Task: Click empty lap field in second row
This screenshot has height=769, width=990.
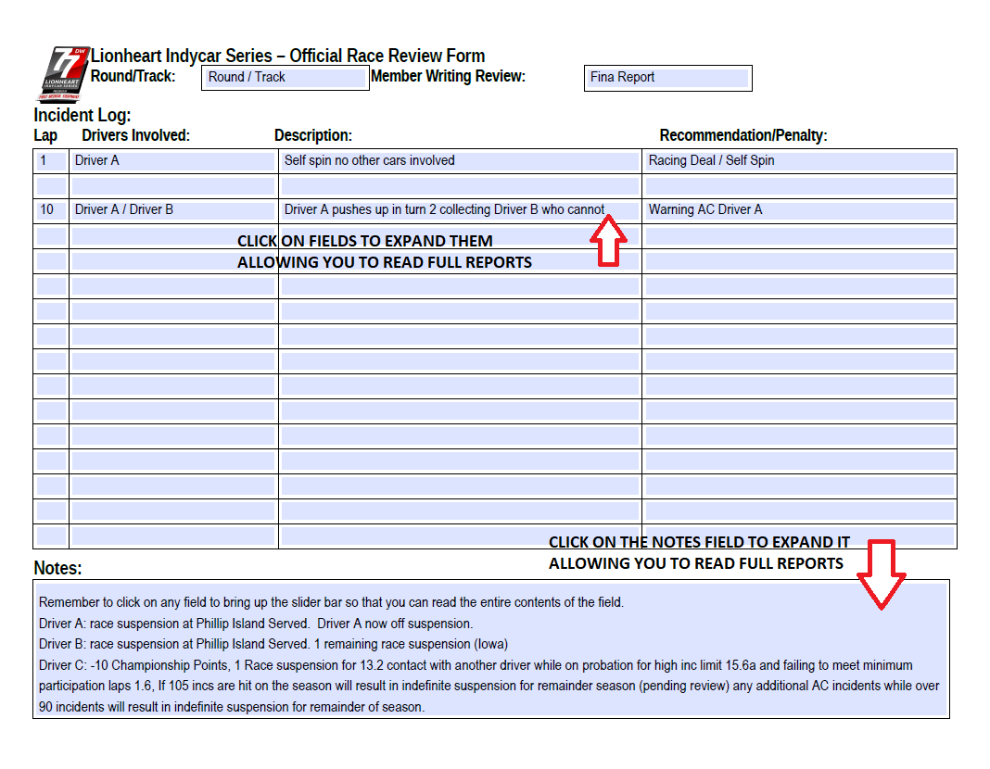Action: click(x=51, y=186)
